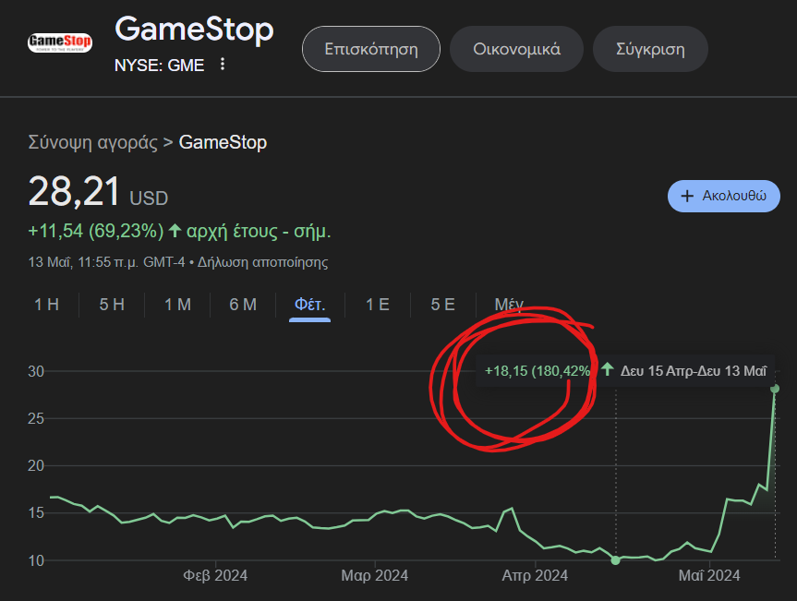Click the Μαΐ 2024 axis label
This screenshot has height=601, width=797.
click(709, 575)
